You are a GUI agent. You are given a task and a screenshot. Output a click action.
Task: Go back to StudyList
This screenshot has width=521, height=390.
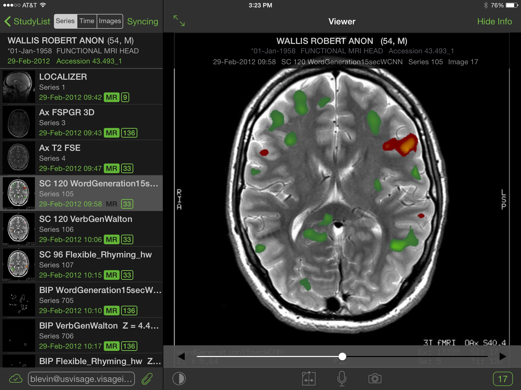coord(27,21)
